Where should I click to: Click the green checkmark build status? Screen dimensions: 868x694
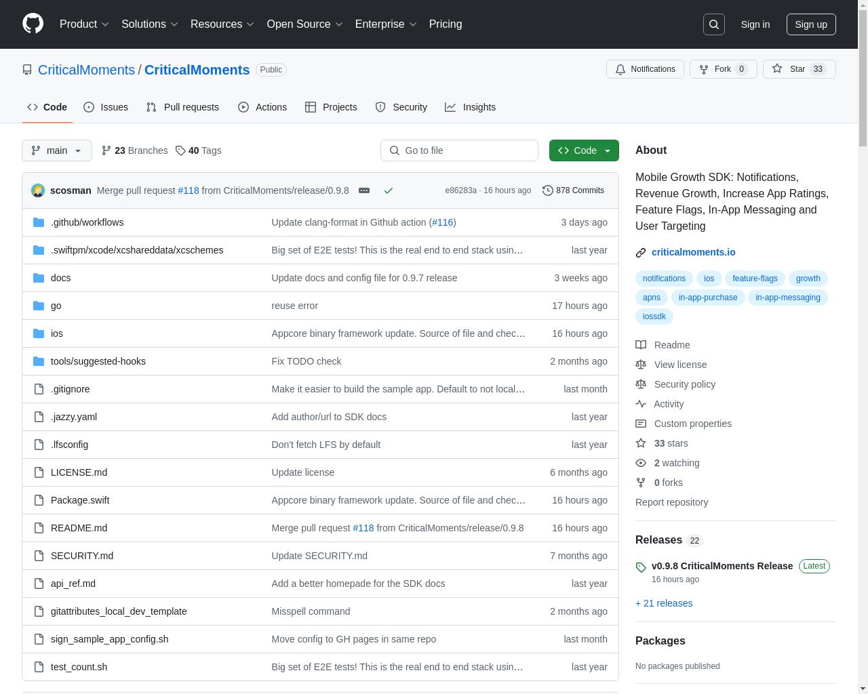point(389,190)
